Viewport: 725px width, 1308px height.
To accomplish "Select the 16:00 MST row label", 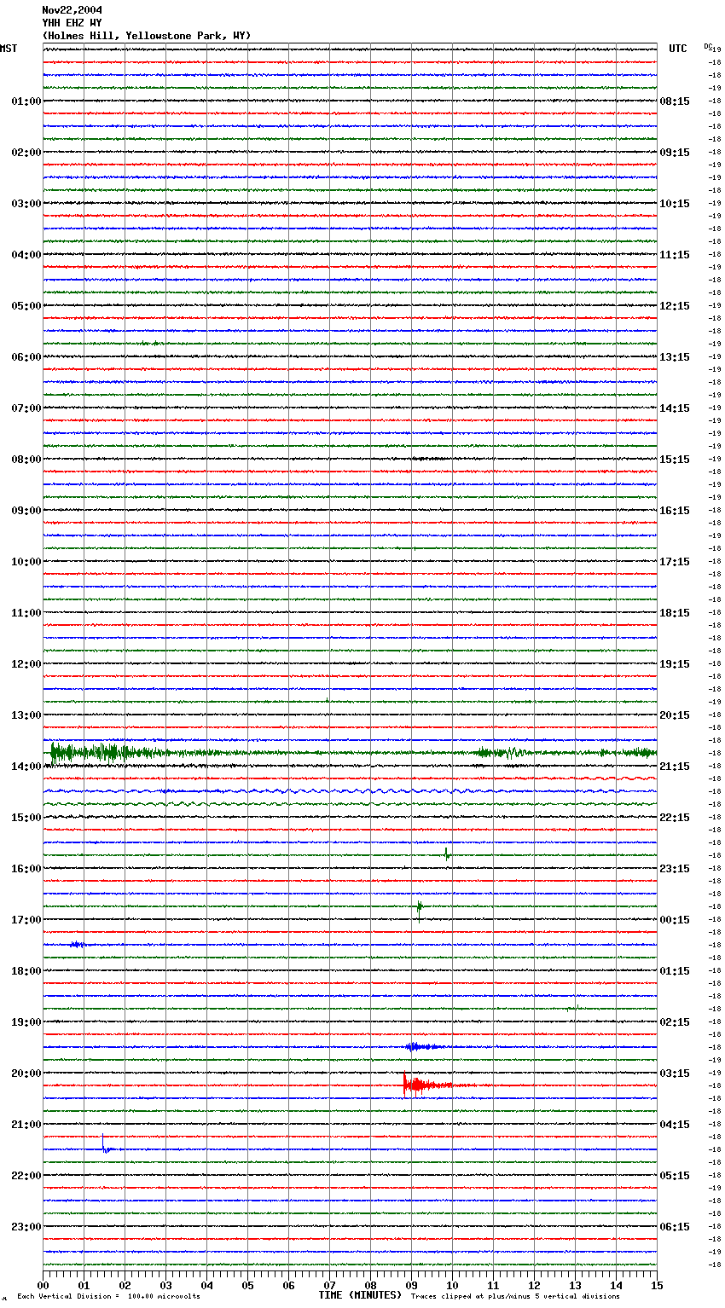I will click(26, 869).
